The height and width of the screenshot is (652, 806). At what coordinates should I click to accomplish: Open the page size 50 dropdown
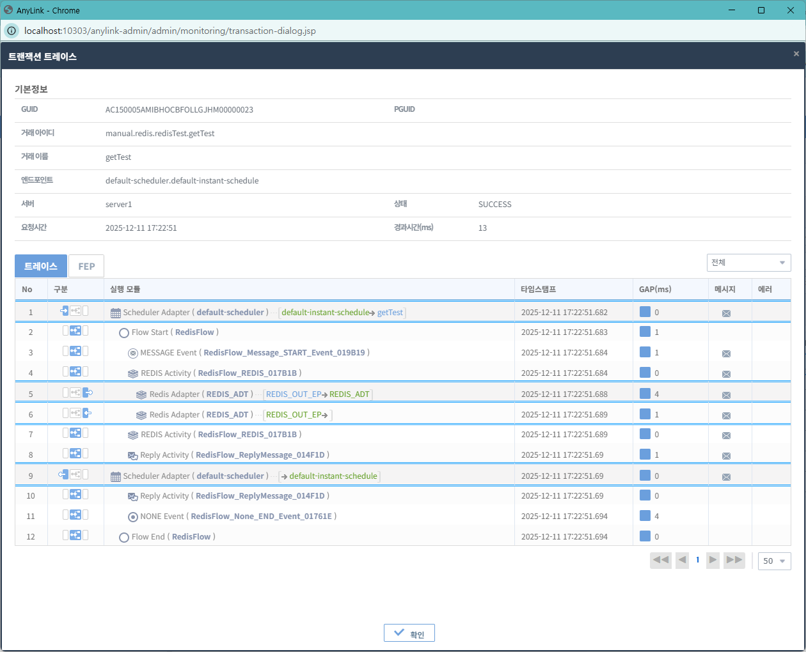(x=774, y=561)
